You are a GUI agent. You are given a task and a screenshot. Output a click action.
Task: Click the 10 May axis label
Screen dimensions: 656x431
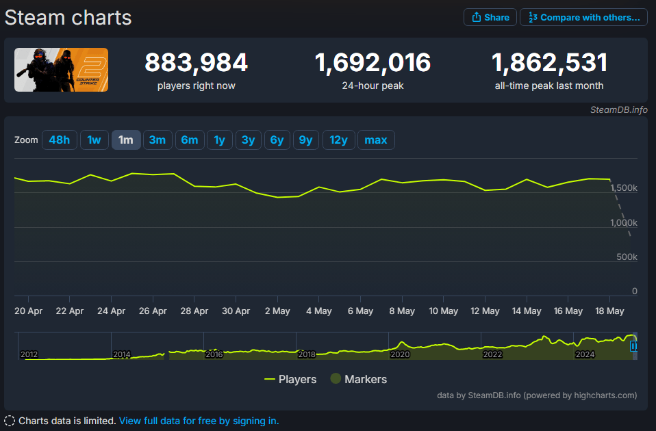tap(444, 311)
